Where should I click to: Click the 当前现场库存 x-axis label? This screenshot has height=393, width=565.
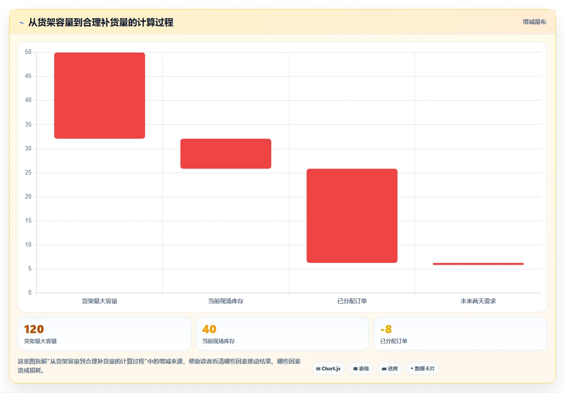point(226,301)
